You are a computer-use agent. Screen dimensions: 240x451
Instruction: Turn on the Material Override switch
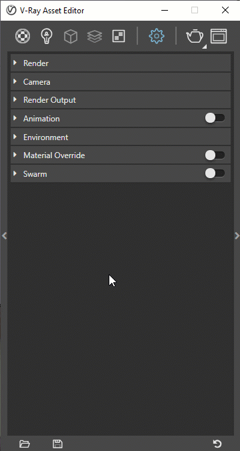[x=215, y=155]
